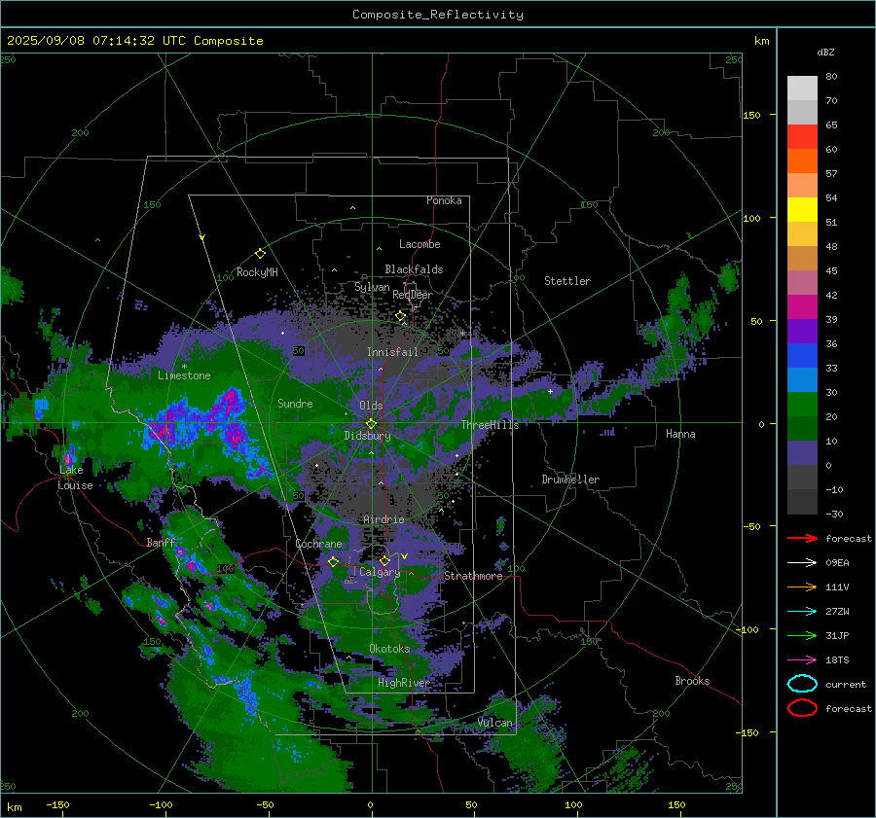Screen dimensions: 876x818
Task: Click the Vulcan label
Action: [494, 723]
